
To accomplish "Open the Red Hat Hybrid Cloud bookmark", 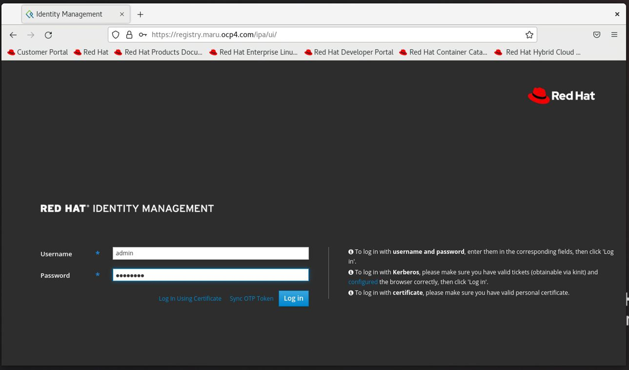I will click(x=538, y=52).
